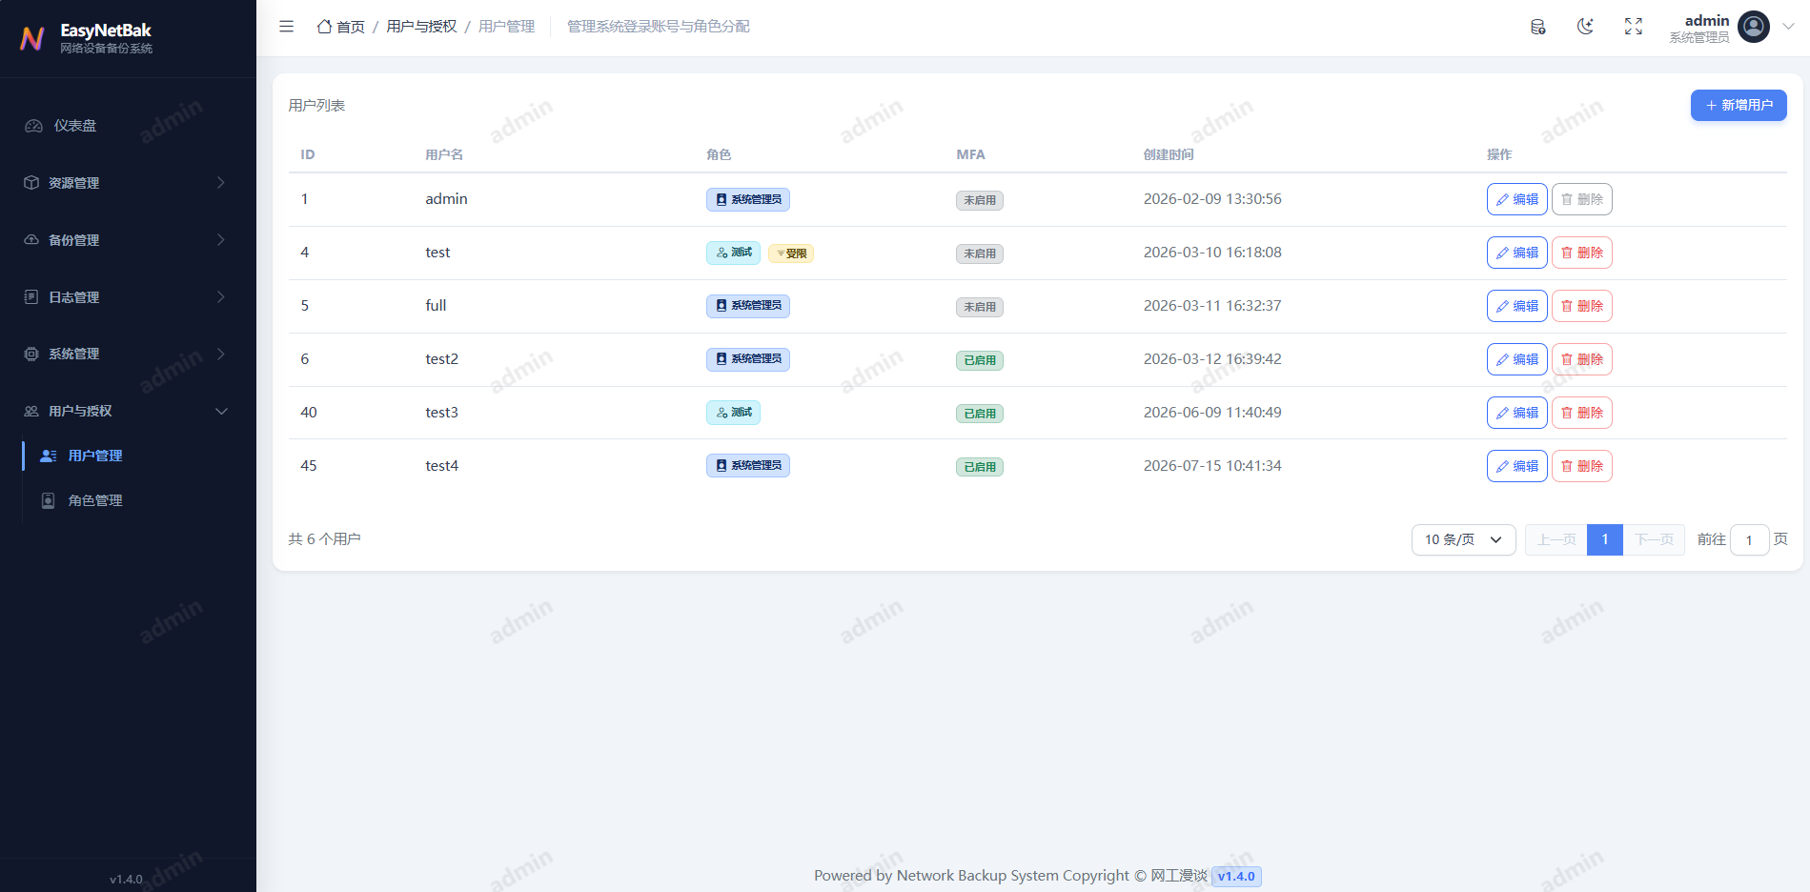Enter fullscreen with the expand icon
Image resolution: width=1810 pixels, height=892 pixels.
click(x=1634, y=27)
